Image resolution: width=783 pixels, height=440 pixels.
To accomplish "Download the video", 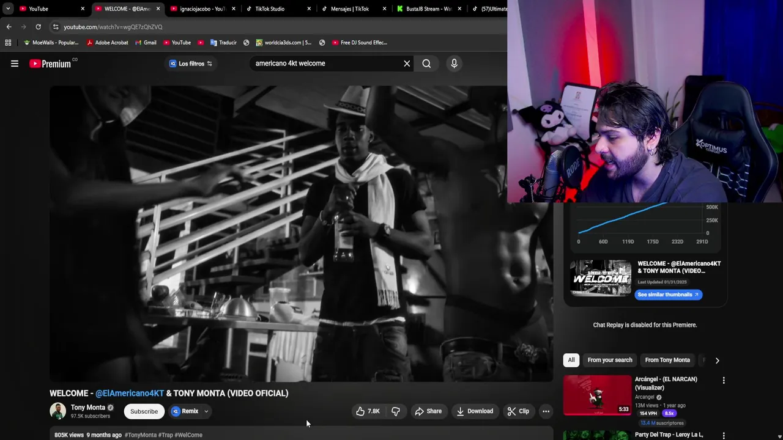I will click(x=475, y=411).
